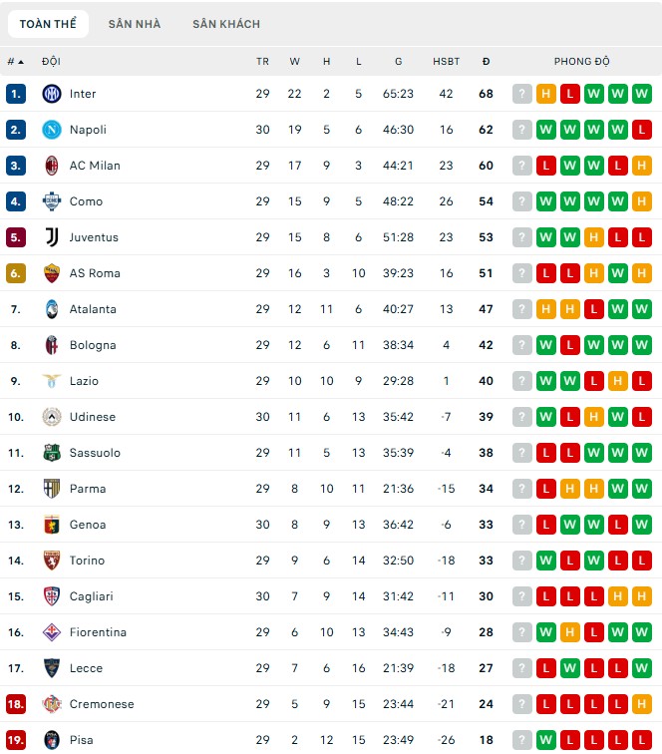Select the Toàn Thể tab
This screenshot has width=662, height=754.
click(x=48, y=24)
